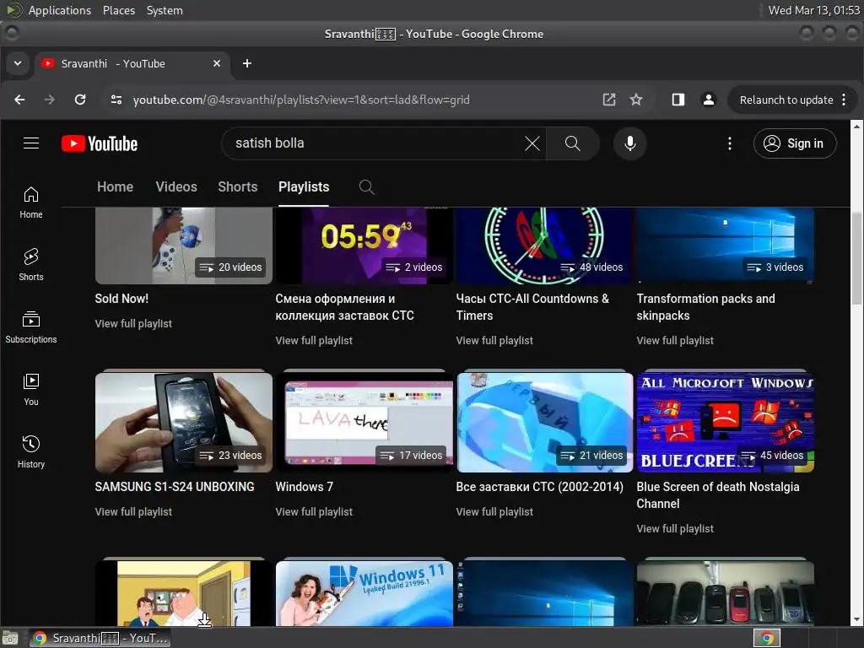The width and height of the screenshot is (864, 648).
Task: Toggle Chrome side panel
Action: pos(678,100)
